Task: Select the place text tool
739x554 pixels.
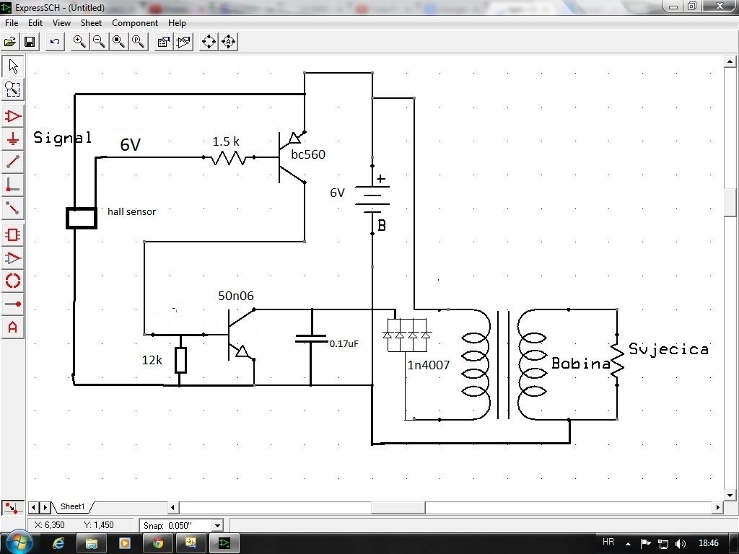Action: [x=13, y=327]
